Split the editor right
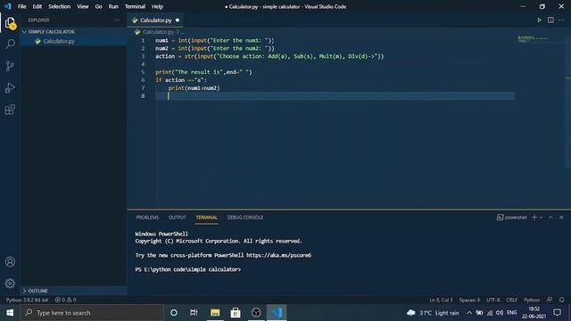This screenshot has height=321, width=571. click(550, 20)
